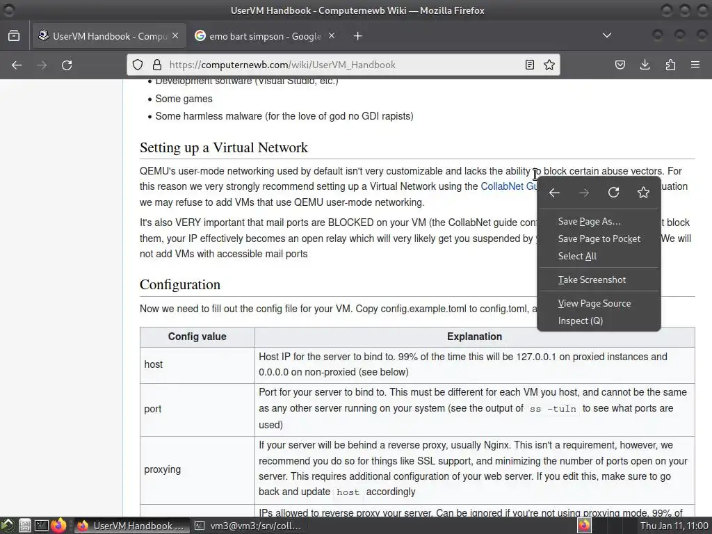Click the Some harmless malware list item
Screen dimensions: 712x534
[x=284, y=116]
